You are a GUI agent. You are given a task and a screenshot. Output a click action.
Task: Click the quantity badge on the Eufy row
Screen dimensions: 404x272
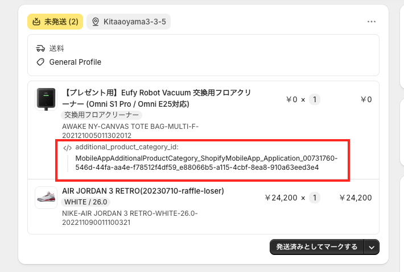click(315, 99)
